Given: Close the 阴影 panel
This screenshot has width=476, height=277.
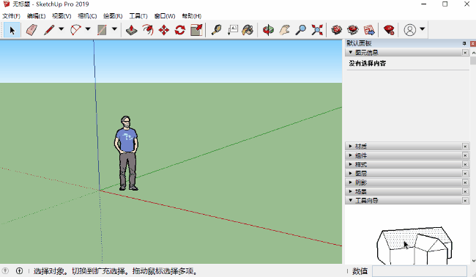Looking at the screenshot, I should pyautogui.click(x=465, y=182).
